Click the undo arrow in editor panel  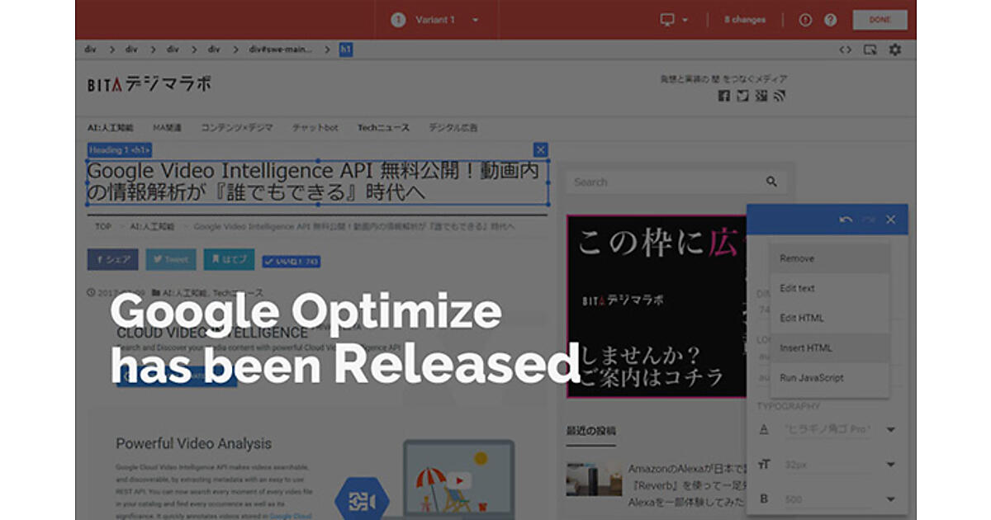coord(846,220)
